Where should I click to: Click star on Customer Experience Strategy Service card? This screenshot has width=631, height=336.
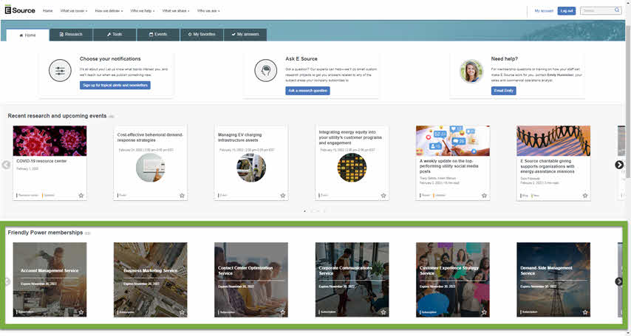coord(484,312)
